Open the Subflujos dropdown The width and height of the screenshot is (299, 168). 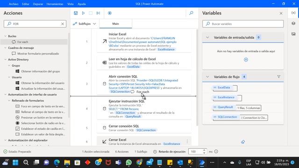pyautogui.click(x=85, y=24)
